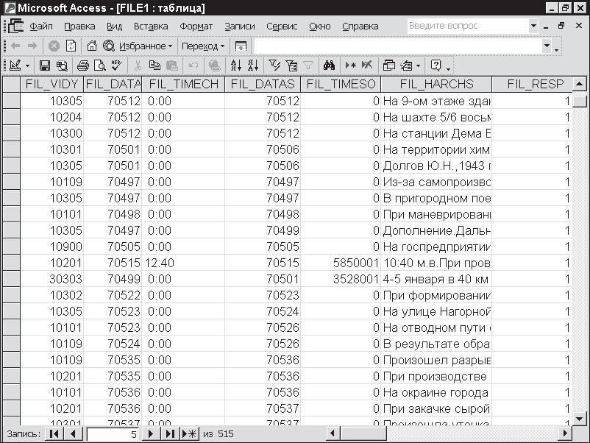
Task: Click the vertical scrollbar down arrow
Action: coord(579,420)
